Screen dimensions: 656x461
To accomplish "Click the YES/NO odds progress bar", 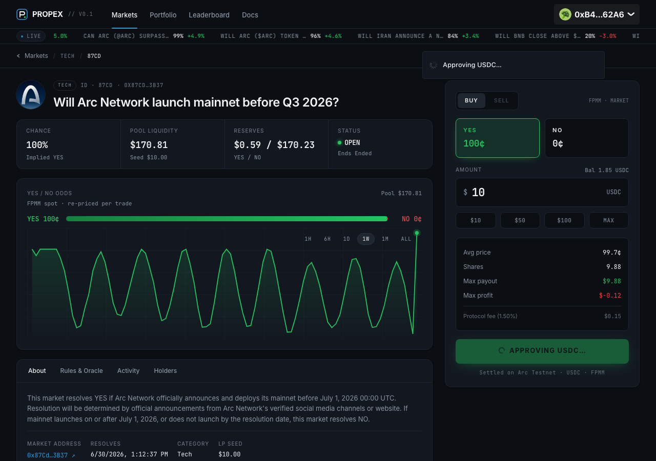I will click(227, 219).
